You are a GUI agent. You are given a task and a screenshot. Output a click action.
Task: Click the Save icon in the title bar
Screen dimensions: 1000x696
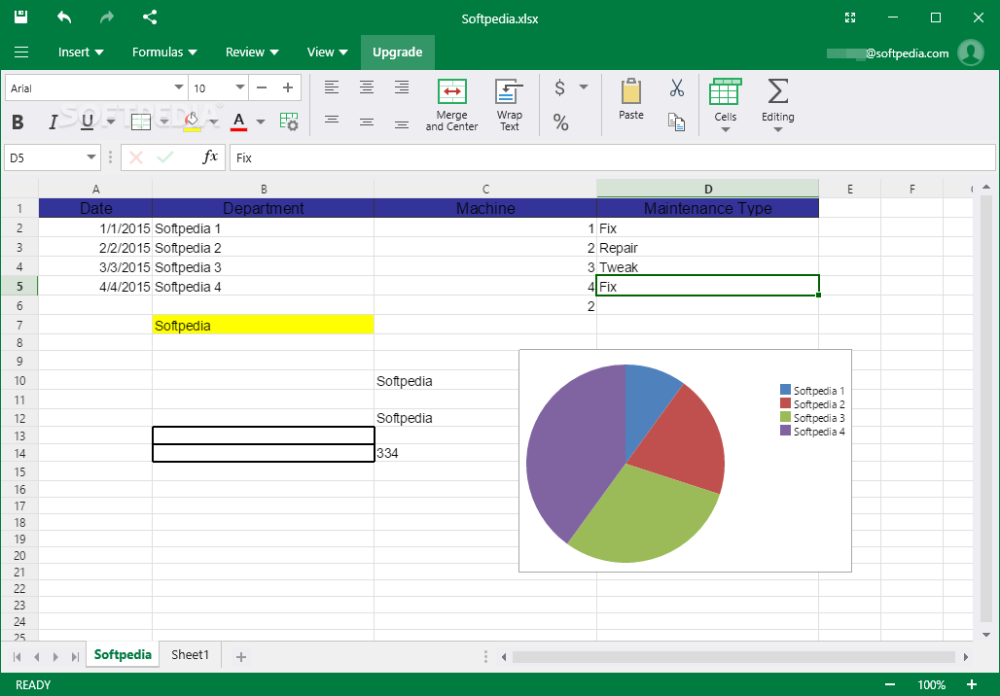click(21, 17)
